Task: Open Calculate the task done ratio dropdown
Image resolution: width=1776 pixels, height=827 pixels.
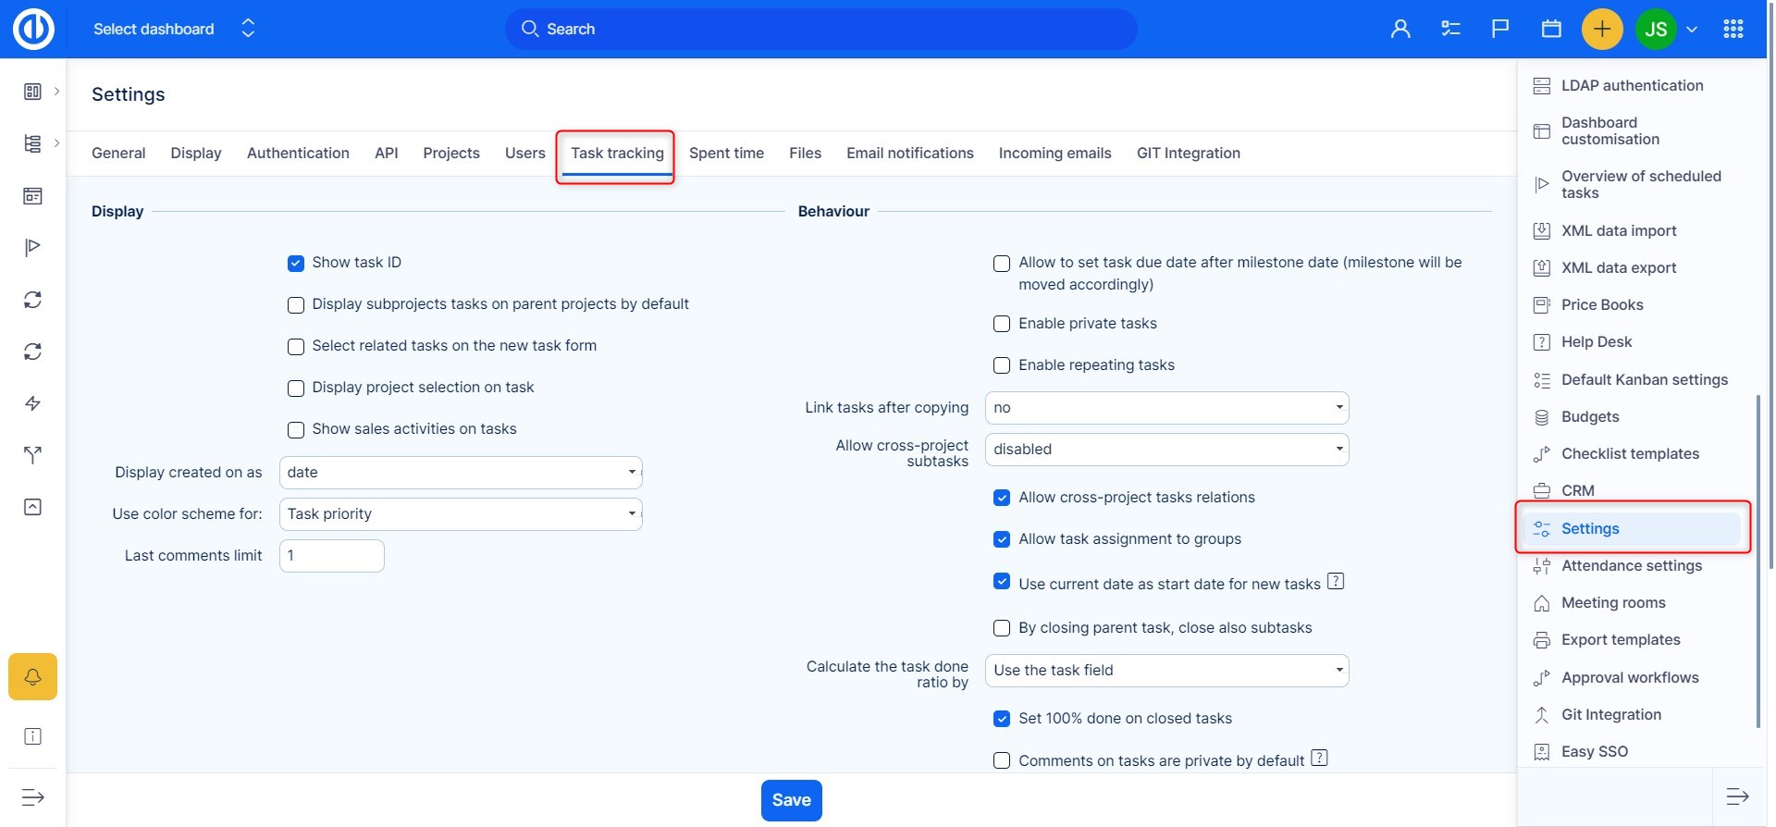Action: click(1166, 671)
